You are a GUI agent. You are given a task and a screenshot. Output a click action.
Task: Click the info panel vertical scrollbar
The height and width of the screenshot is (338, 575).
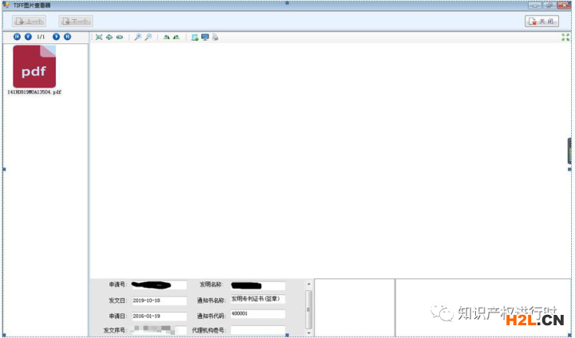coord(309,307)
